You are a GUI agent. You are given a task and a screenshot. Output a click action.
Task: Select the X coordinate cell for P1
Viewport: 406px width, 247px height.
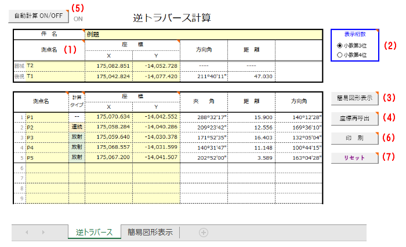[109, 116]
